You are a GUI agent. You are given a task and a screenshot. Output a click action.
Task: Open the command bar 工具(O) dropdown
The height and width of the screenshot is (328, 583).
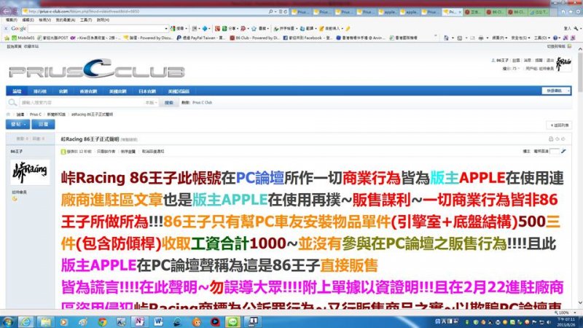pos(541,38)
